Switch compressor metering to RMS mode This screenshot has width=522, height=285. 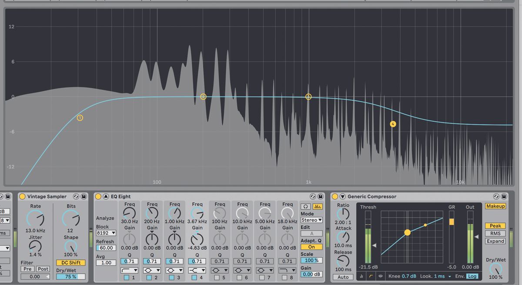pos(495,233)
